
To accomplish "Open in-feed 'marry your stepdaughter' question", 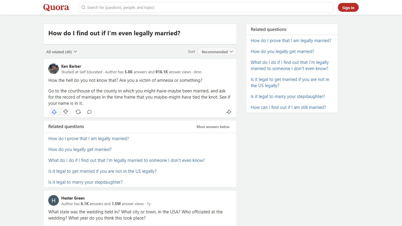I will click(85, 182).
